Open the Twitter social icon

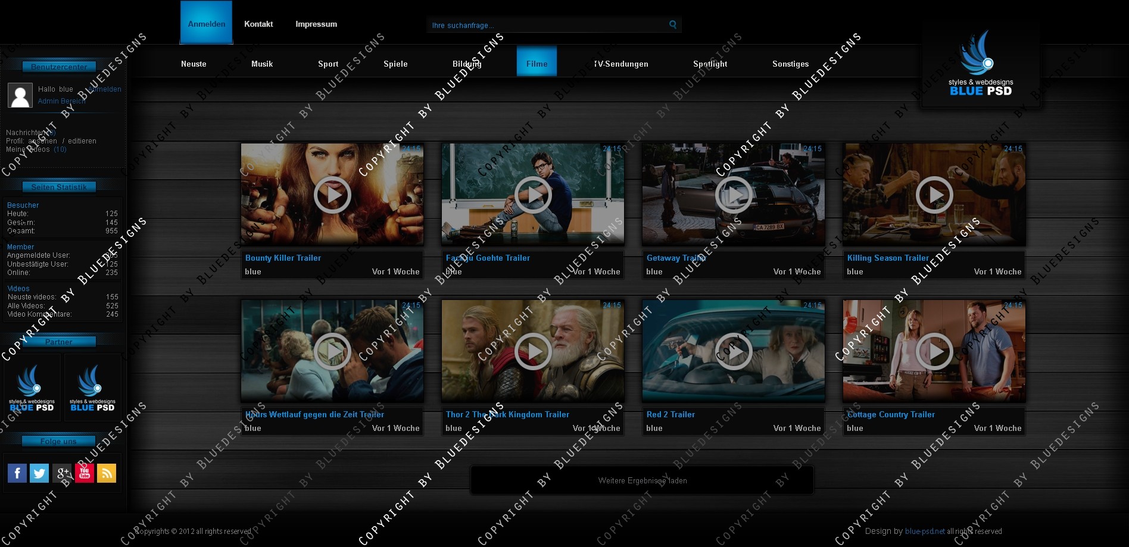pyautogui.click(x=39, y=473)
